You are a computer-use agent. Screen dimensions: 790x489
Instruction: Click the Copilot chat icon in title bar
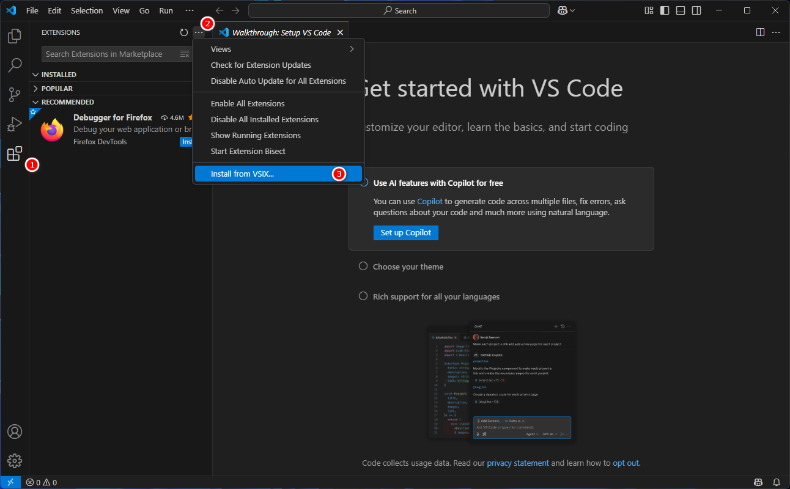point(563,10)
